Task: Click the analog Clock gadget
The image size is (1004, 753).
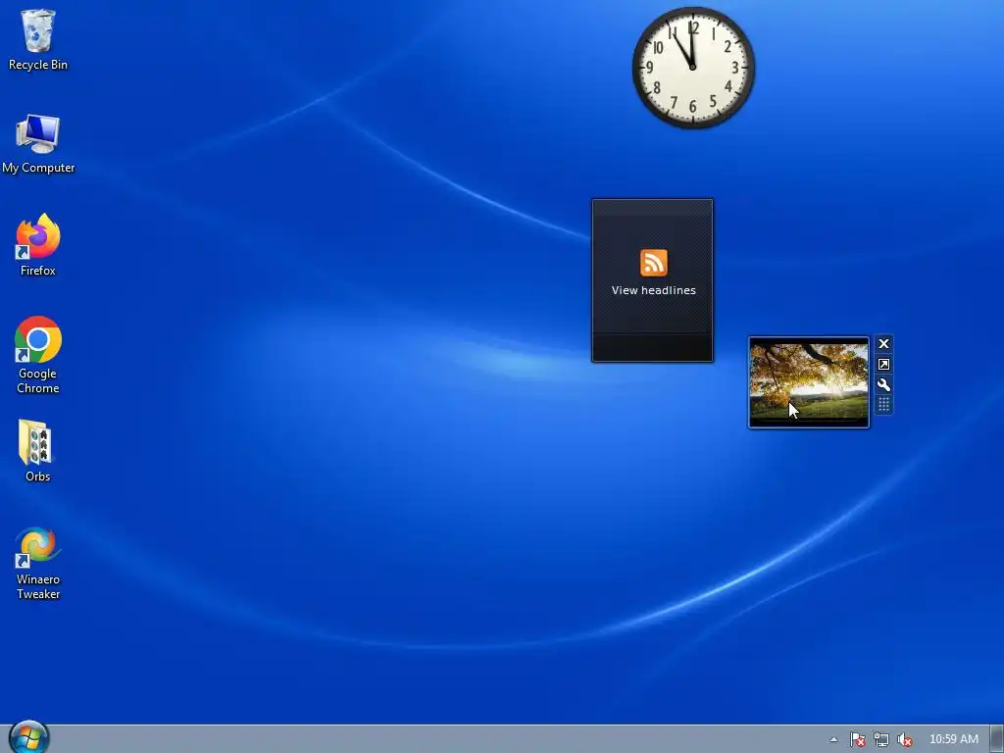Action: [x=693, y=68]
